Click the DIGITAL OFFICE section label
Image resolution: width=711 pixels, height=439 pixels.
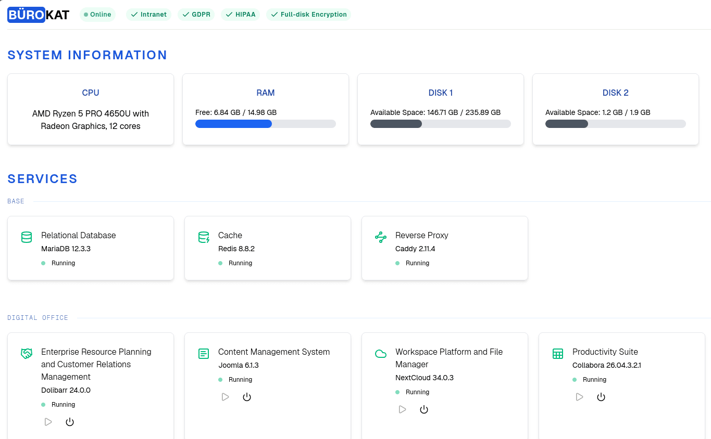click(38, 318)
